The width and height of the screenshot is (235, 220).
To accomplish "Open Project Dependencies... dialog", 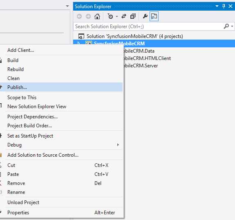I will (x=61, y=117).
